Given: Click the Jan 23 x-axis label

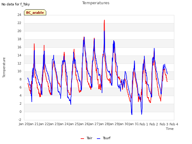Looking at the screenshot, I should (x=54, y=124).
